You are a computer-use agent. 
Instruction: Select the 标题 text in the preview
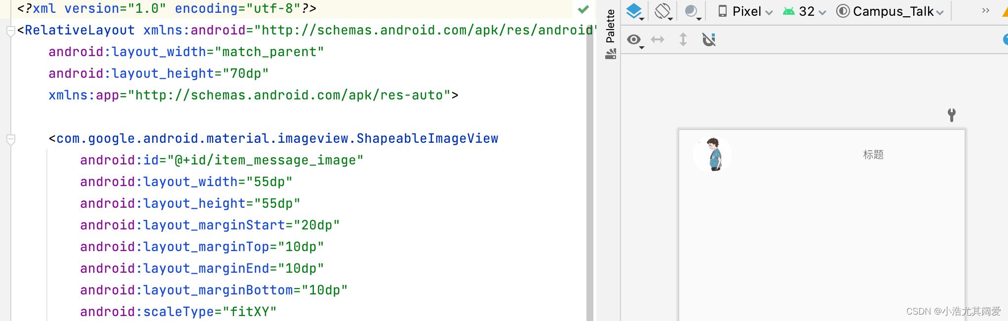click(873, 155)
